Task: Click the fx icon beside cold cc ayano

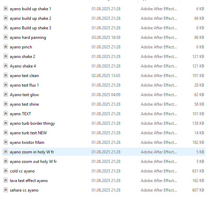Action: point(6,171)
